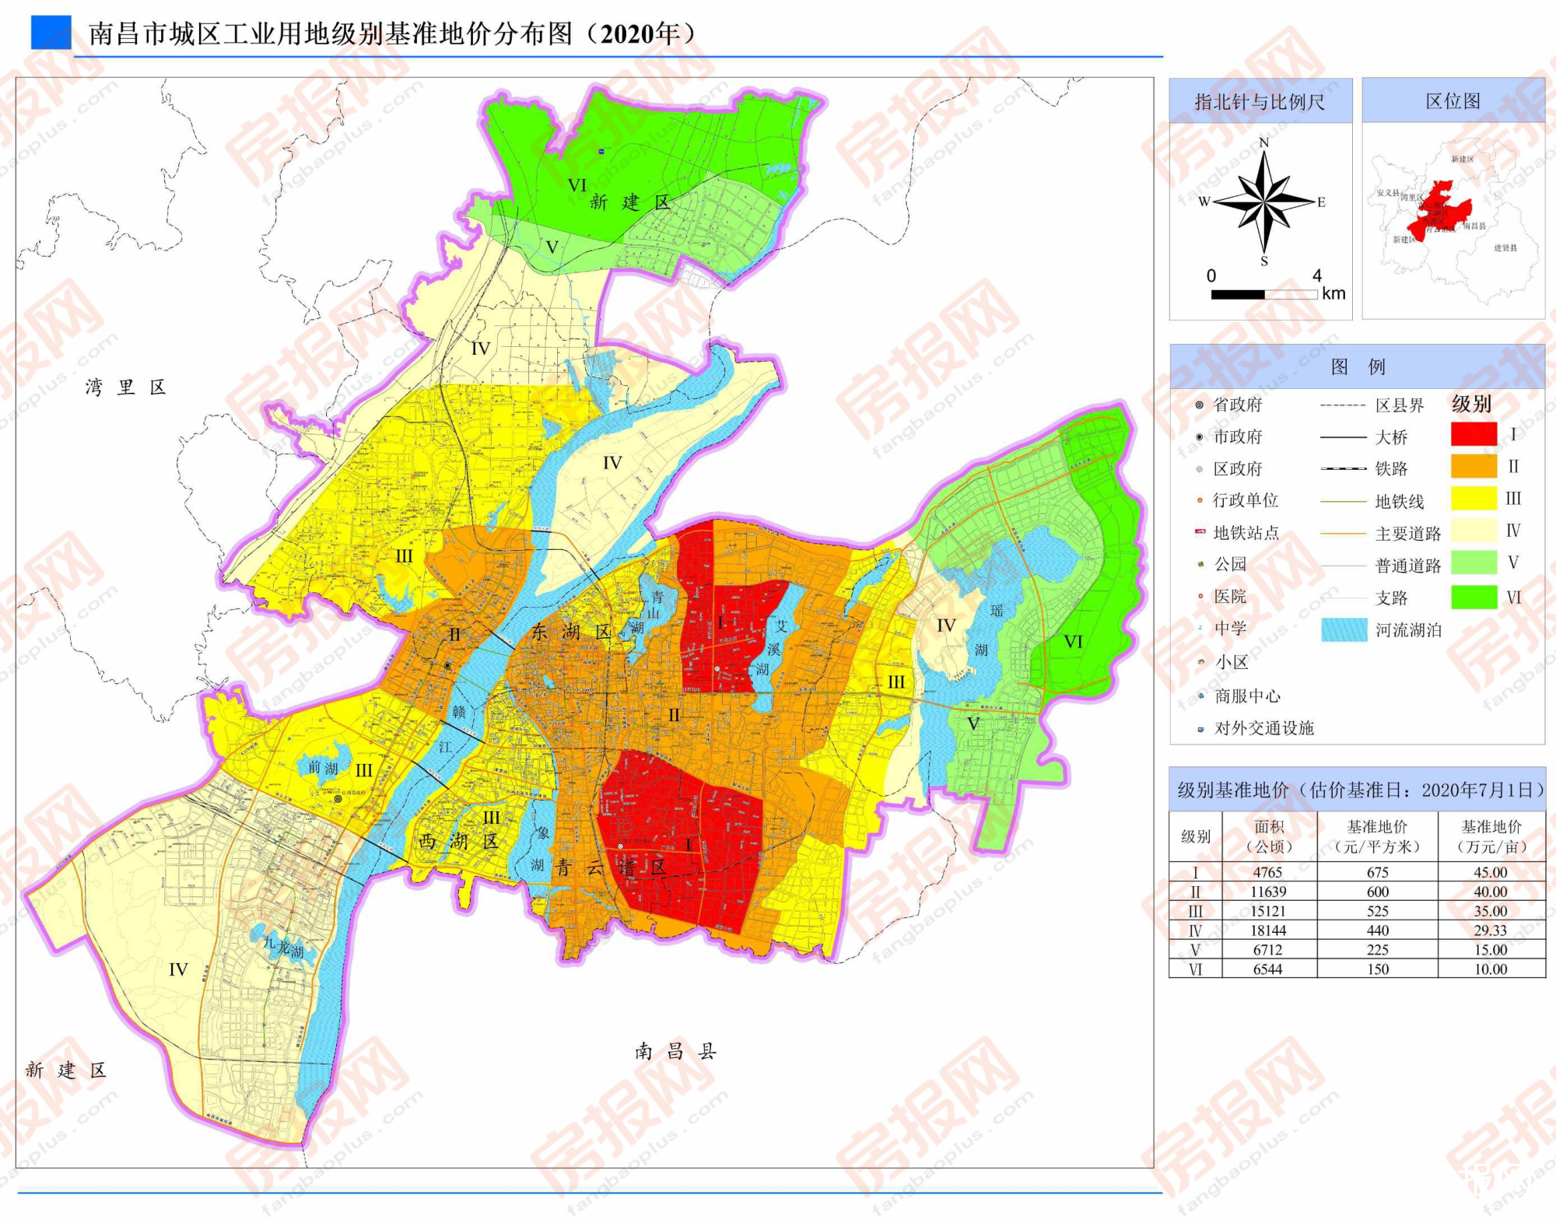Click the 前湖 lake label
Screen dimensions: 1556x1223
coord(322,768)
